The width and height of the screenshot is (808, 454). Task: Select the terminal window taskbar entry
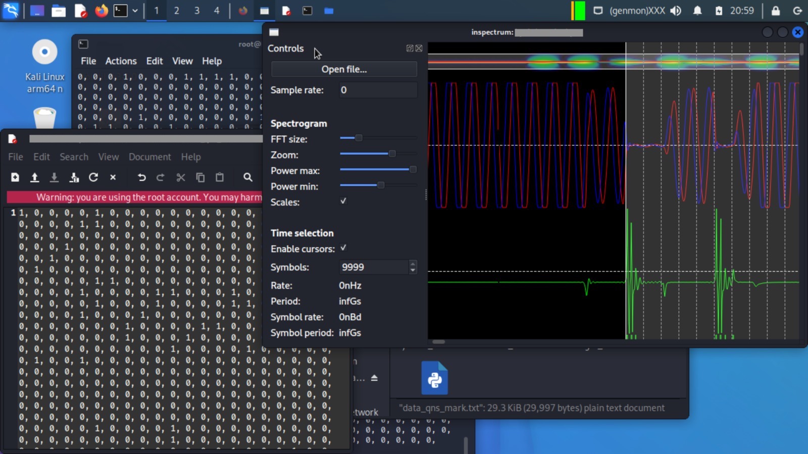307,11
